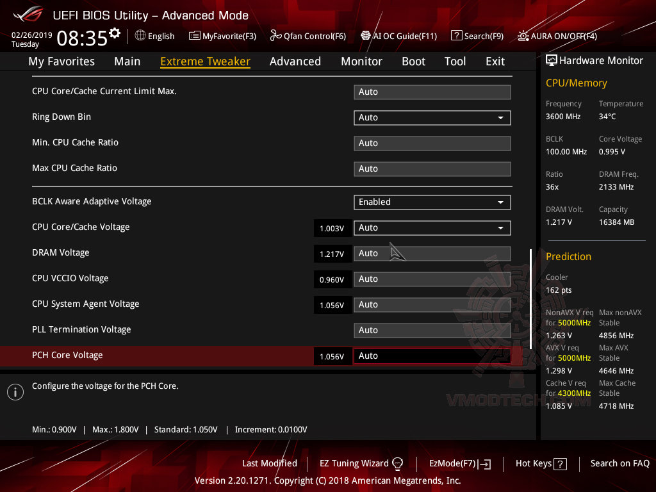Click the EzMode exit arrow icon
The height and width of the screenshot is (492, 656).
click(x=485, y=464)
